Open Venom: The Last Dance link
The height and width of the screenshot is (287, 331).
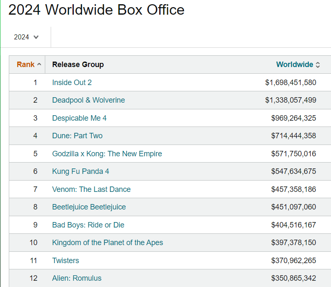91,189
